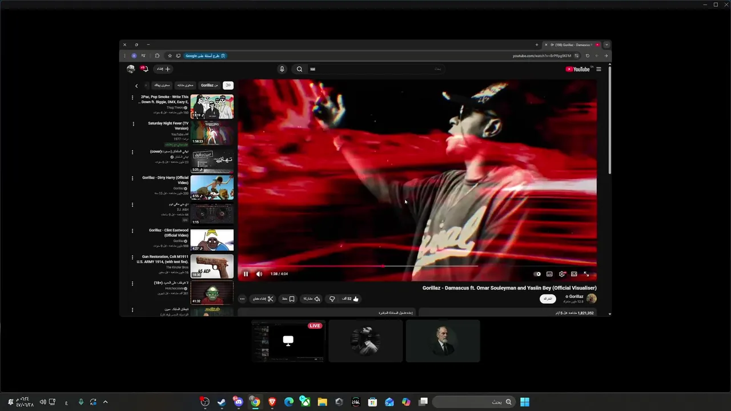Open Brave browser from the taskbar

[x=272, y=402]
